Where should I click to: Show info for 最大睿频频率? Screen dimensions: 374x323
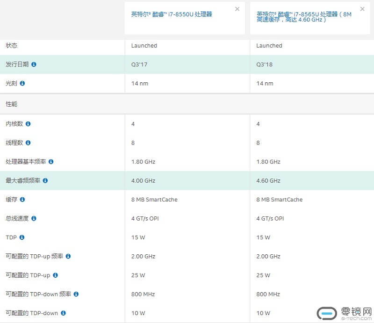click(x=45, y=180)
